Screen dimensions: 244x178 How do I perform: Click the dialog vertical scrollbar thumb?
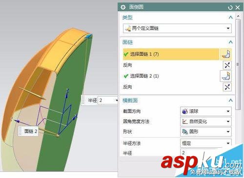click(238, 64)
